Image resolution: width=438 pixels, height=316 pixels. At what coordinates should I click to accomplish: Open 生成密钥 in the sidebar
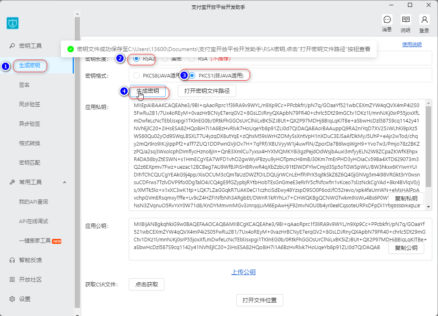30,65
